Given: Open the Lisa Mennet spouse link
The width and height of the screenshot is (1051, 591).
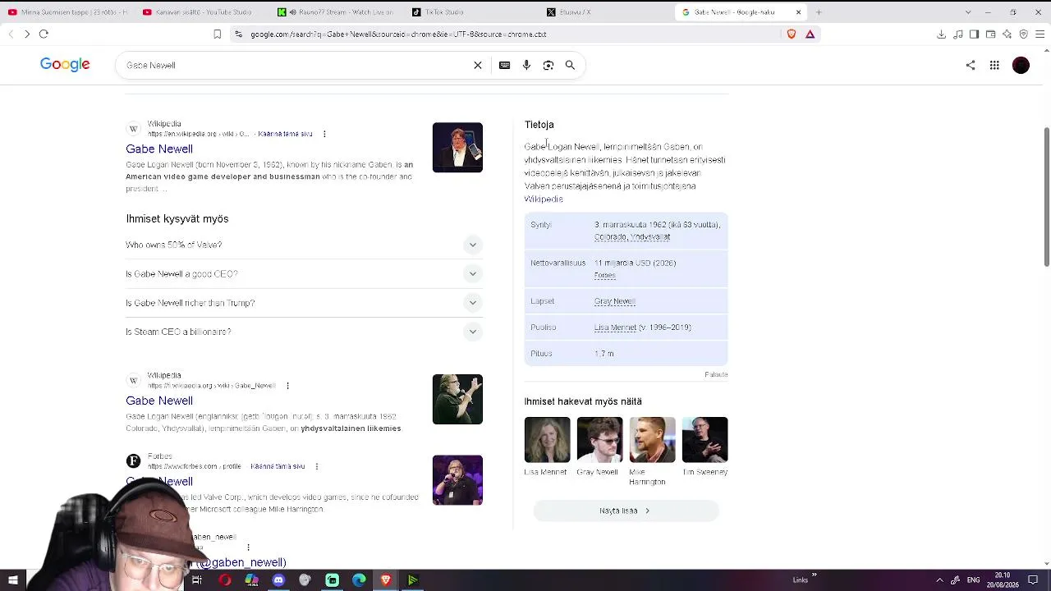Looking at the screenshot, I should (615, 328).
